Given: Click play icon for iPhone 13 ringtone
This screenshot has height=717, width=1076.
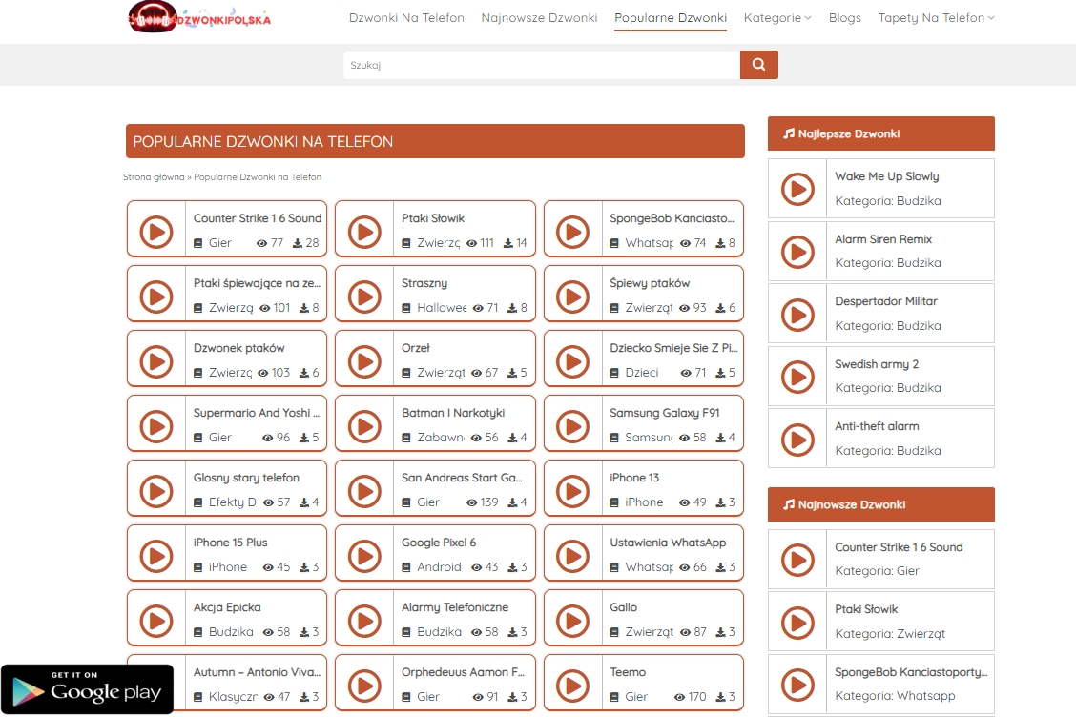Looking at the screenshot, I should [572, 491].
